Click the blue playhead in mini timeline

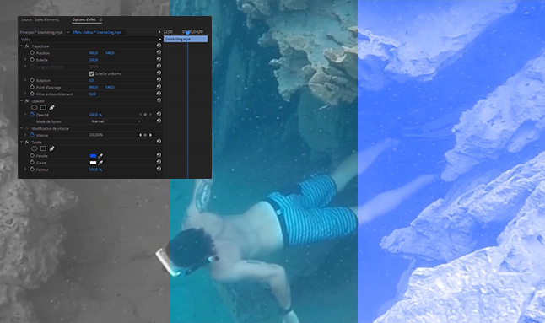tap(187, 33)
